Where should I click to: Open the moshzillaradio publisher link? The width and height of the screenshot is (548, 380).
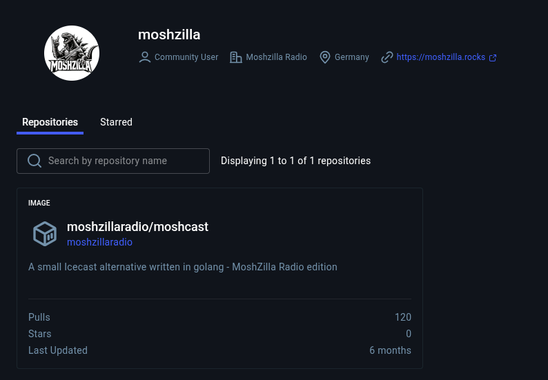coord(99,242)
